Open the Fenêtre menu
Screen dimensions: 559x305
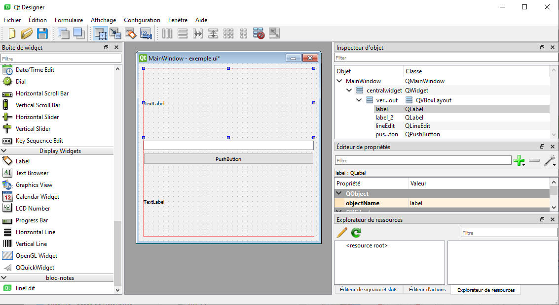point(178,20)
